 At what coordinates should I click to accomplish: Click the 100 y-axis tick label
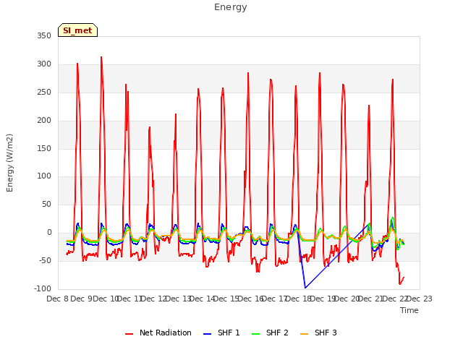(x=44, y=176)
